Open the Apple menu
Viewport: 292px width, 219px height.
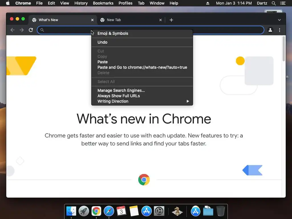(8, 3)
